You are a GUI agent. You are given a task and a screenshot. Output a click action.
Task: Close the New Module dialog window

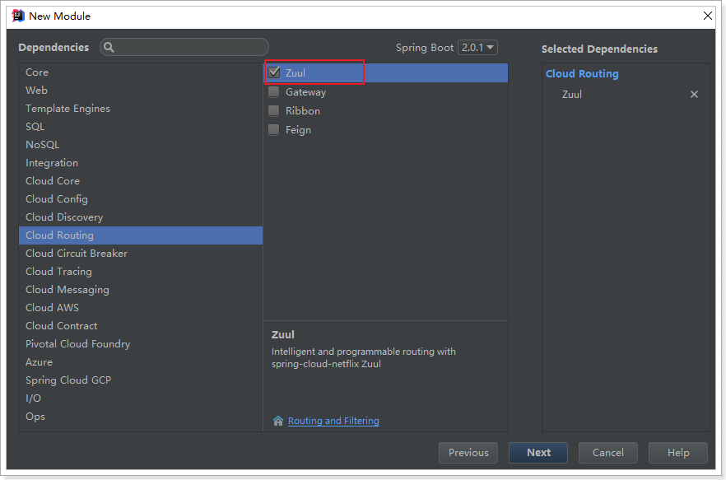[x=707, y=16]
